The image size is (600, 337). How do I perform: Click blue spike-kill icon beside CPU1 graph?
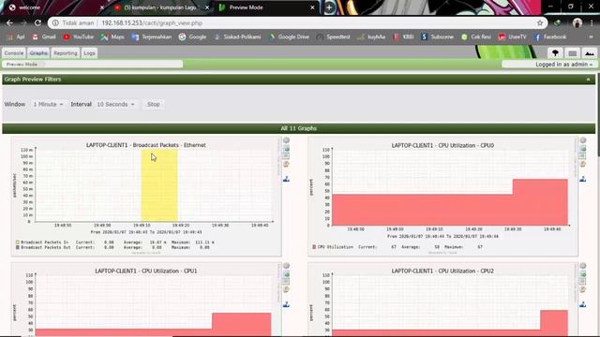[x=286, y=304]
